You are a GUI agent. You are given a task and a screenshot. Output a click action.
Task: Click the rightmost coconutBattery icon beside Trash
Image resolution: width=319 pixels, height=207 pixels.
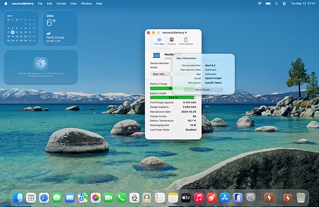(x=288, y=198)
